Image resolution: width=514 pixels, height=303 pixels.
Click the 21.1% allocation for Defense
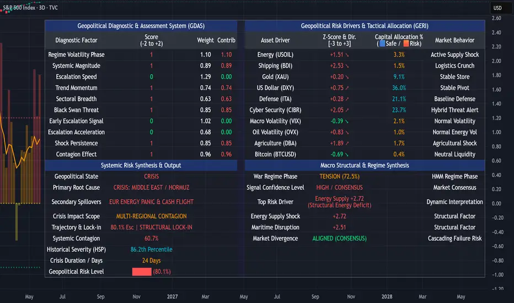pos(399,99)
